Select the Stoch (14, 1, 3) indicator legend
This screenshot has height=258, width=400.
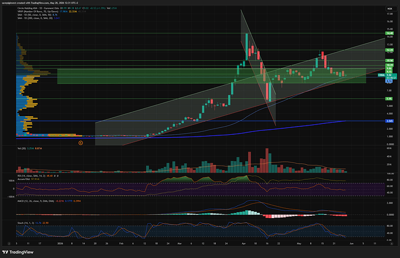click(26, 223)
